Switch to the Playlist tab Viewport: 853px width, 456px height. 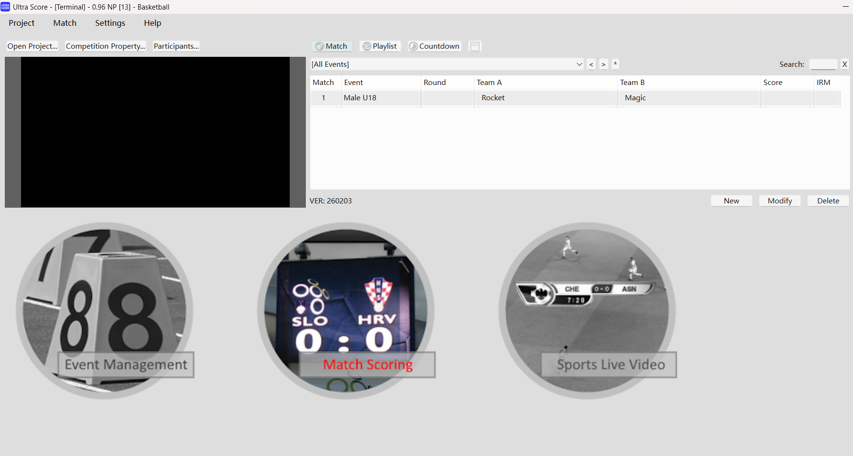tap(380, 46)
